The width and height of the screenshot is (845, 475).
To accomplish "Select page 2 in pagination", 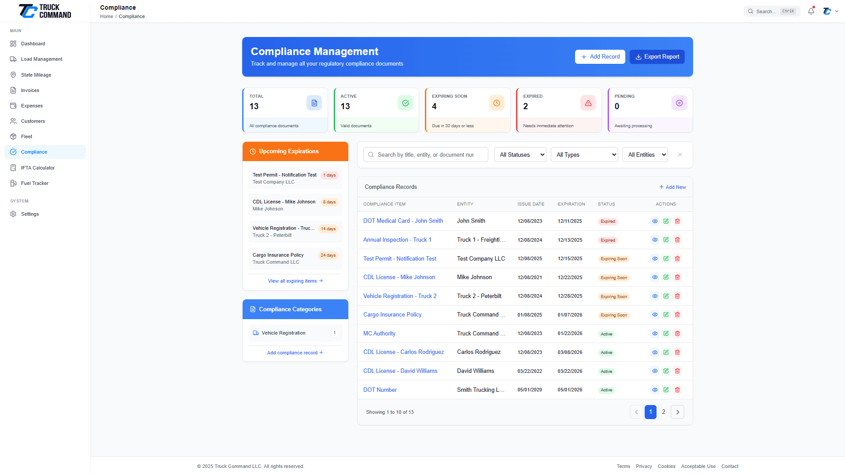I will [664, 412].
